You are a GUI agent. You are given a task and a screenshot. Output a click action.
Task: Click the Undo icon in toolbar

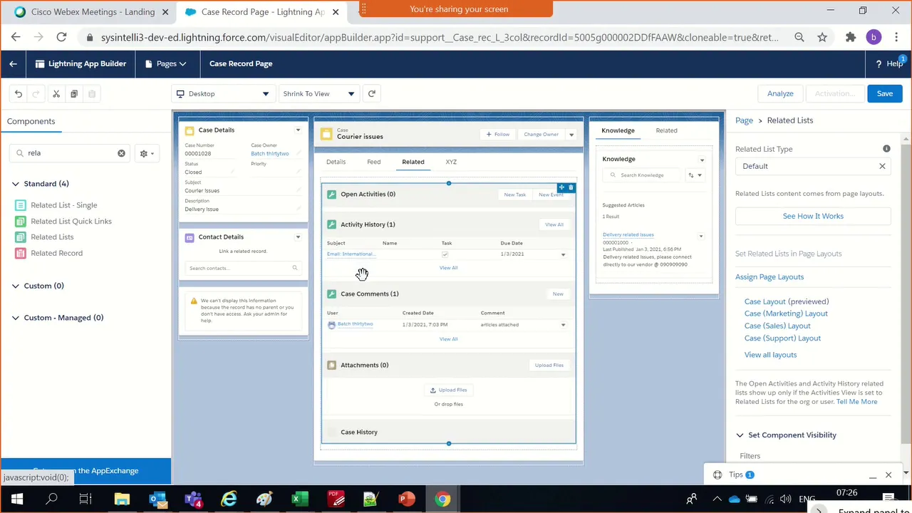pos(19,93)
